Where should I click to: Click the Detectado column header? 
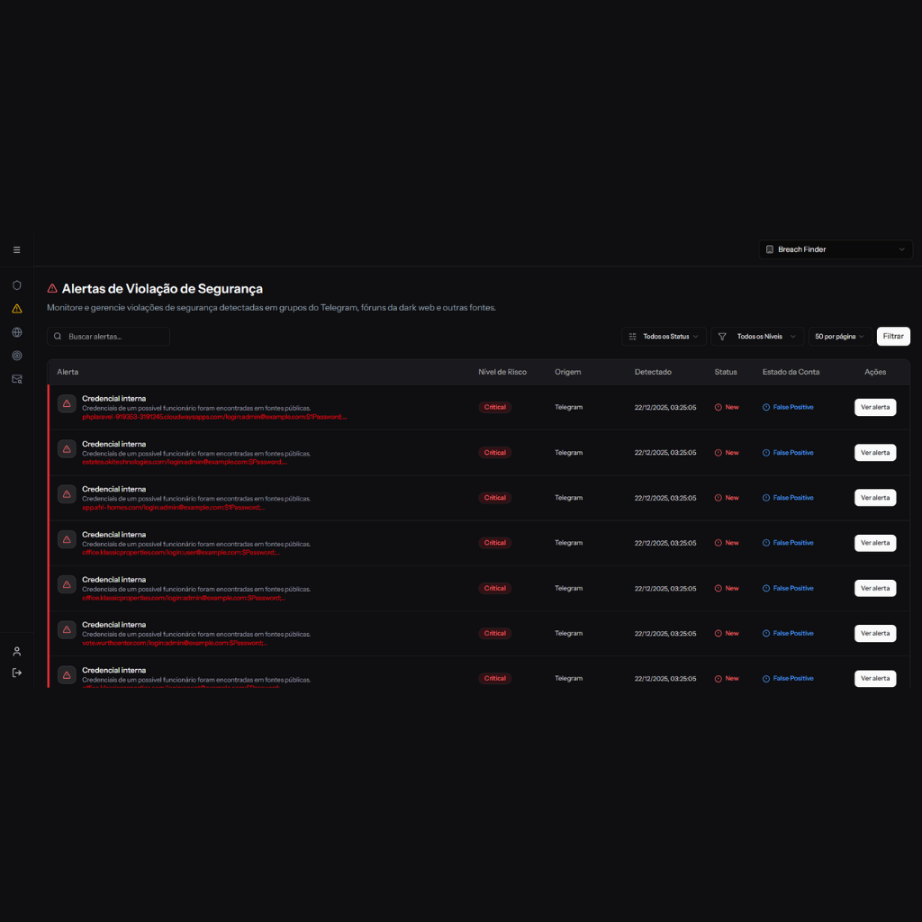653,372
